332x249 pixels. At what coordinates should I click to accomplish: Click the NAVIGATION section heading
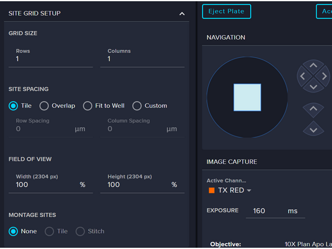226,38
